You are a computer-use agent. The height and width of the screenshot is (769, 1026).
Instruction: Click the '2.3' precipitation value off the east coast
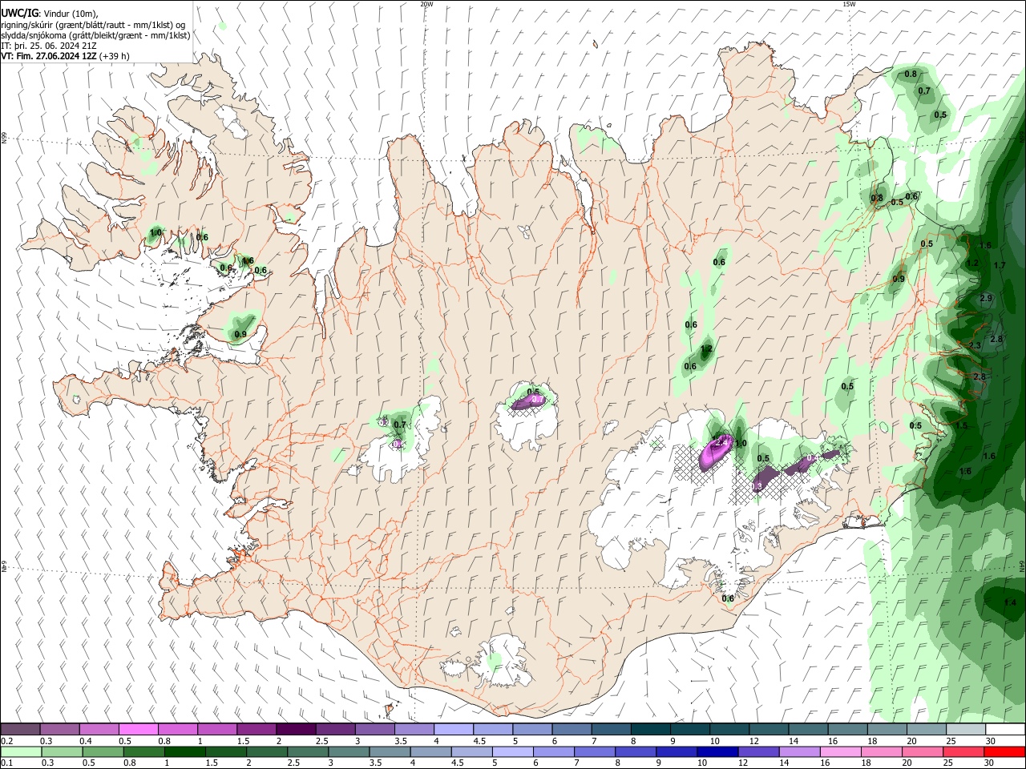975,345
